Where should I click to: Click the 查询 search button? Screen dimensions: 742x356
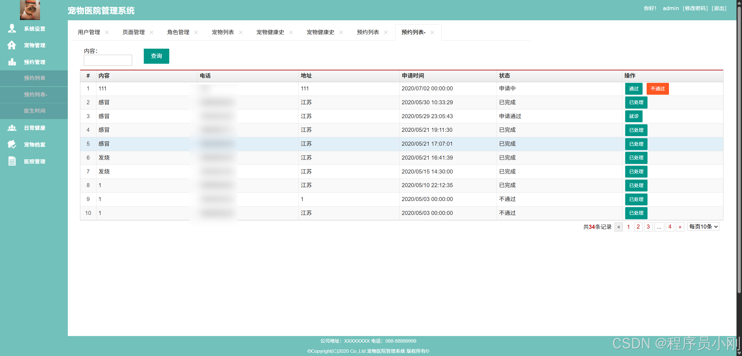point(156,56)
